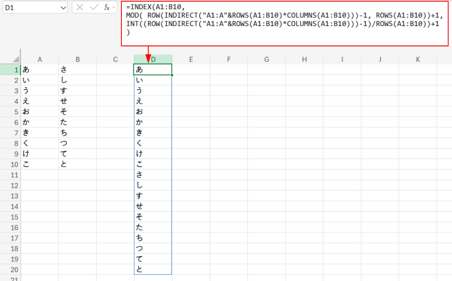Expand the small chevron beside the fx icon
The image size is (452, 281).
[114, 8]
